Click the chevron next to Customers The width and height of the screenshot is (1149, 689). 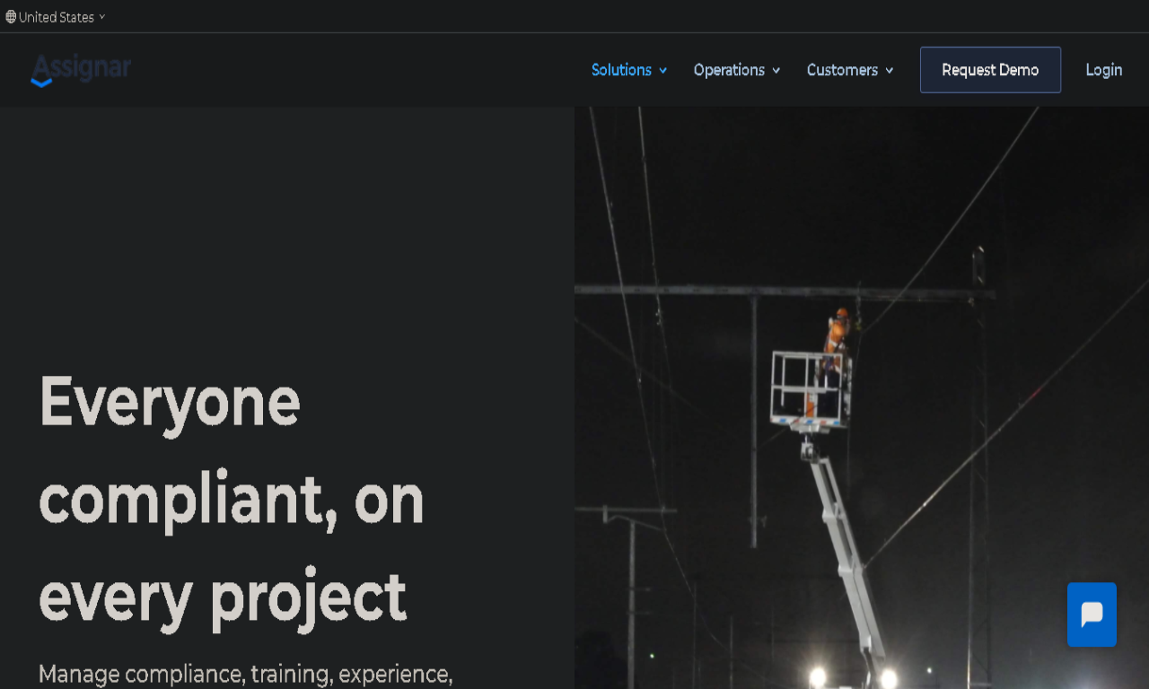point(890,71)
